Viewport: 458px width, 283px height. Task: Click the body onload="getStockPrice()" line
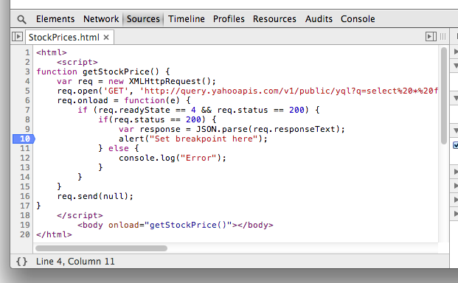click(x=176, y=226)
